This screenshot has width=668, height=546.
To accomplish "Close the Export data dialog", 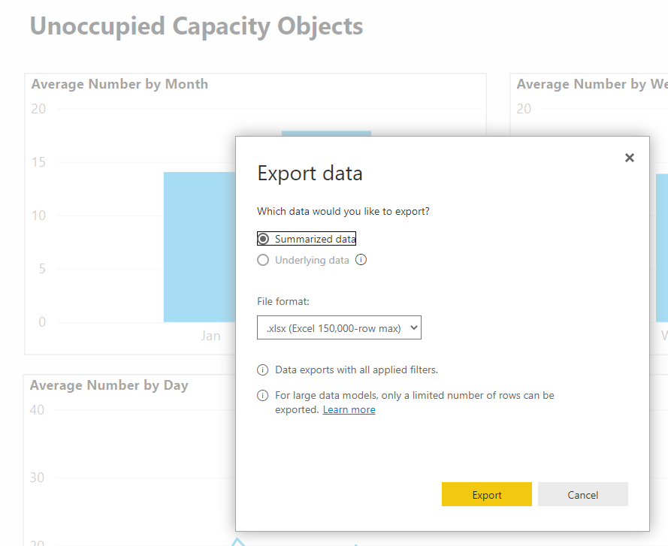I will (x=630, y=158).
